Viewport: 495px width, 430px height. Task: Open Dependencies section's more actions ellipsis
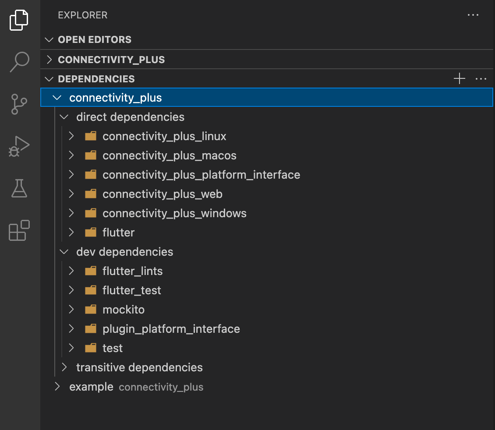481,79
